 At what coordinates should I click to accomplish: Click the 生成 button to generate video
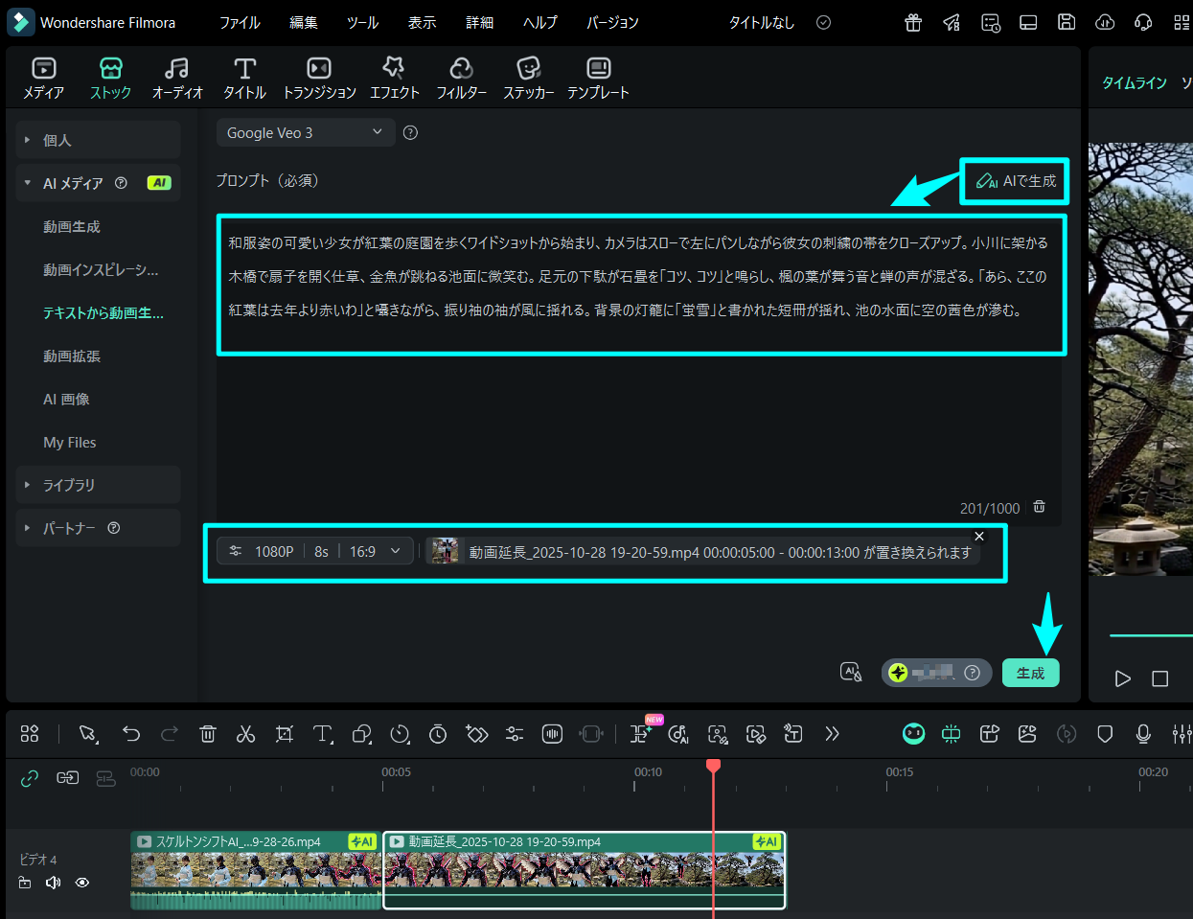[1030, 673]
